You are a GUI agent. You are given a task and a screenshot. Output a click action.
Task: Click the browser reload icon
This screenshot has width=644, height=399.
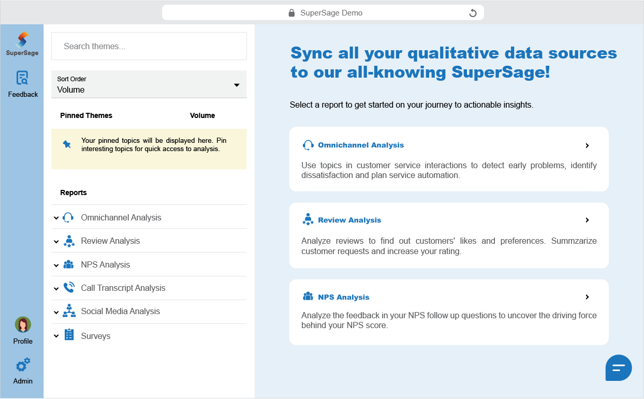472,13
